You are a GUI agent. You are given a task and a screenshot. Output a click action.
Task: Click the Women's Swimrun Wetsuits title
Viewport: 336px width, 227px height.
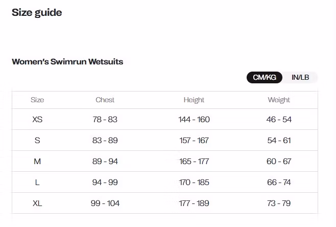[x=67, y=62]
